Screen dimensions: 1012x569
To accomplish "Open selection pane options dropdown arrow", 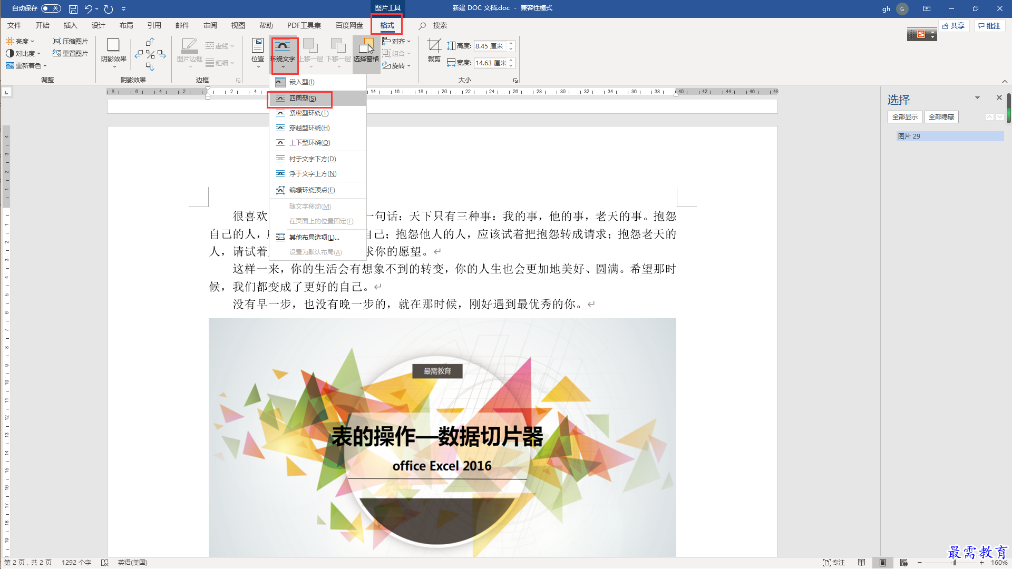I will 977,97.
